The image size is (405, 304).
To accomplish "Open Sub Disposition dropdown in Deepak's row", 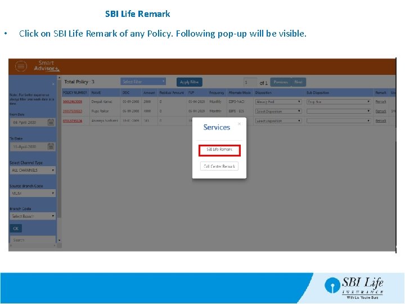I will (339, 102).
